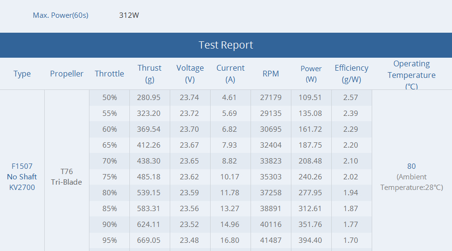Image resolution: width=452 pixels, height=251 pixels.
Task: Select the RPM column header
Action: click(x=271, y=74)
